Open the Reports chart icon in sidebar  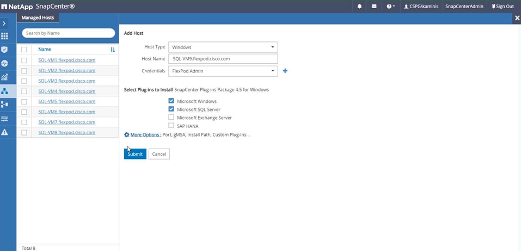(x=4, y=77)
